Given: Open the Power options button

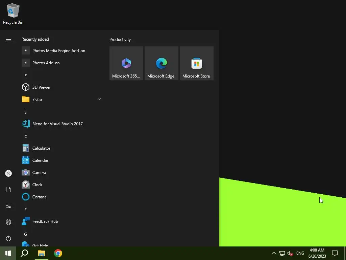Looking at the screenshot, I should [x=8, y=238].
